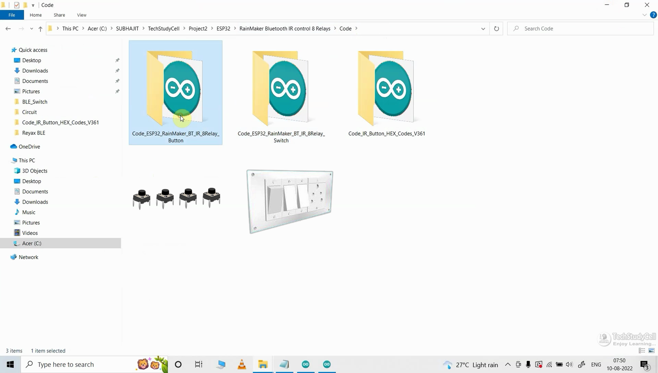Select Quick access in the navigation pane
Viewport: 658px width, 373px height.
pyautogui.click(x=33, y=50)
